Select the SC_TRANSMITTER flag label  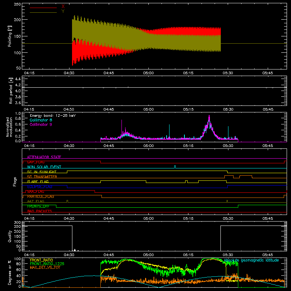pyautogui.click(x=42, y=177)
